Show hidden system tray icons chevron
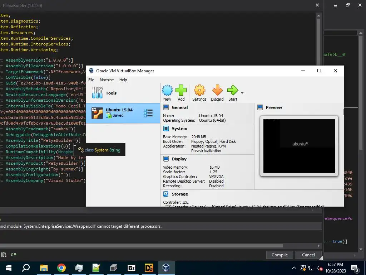This screenshot has width=366, height=275. point(294,268)
